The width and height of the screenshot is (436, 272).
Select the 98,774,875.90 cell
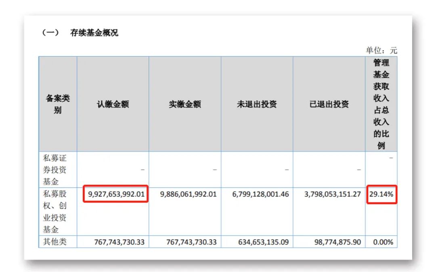[337, 242]
